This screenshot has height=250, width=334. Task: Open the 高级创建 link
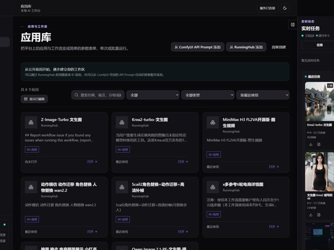tap(279, 47)
